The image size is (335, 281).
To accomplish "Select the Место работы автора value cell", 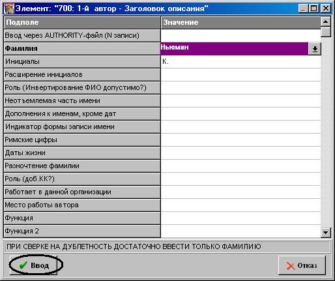I will pyautogui.click(x=240, y=205).
